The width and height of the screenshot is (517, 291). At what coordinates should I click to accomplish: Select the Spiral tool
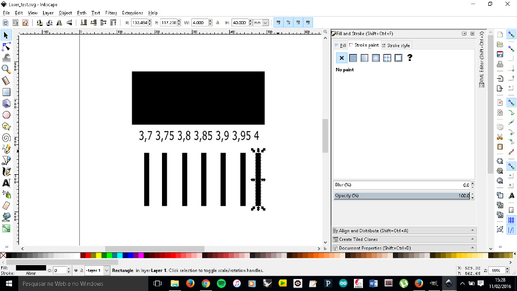click(x=6, y=137)
